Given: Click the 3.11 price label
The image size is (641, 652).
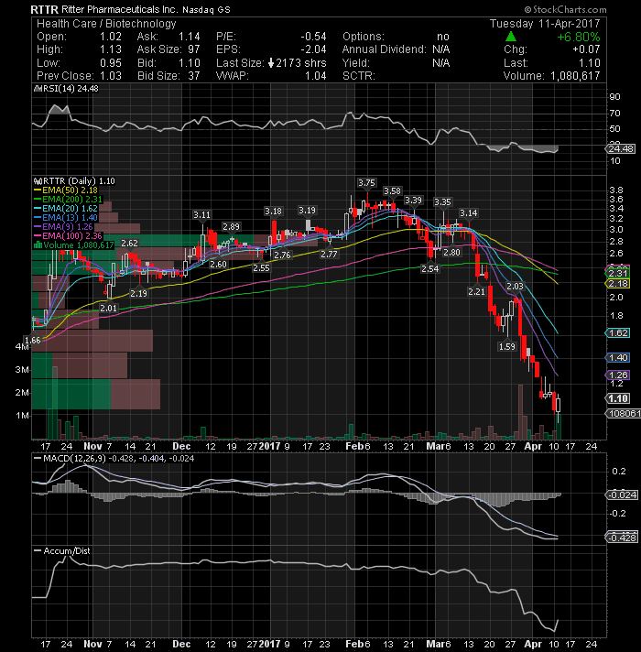Looking at the screenshot, I should pos(201,215).
